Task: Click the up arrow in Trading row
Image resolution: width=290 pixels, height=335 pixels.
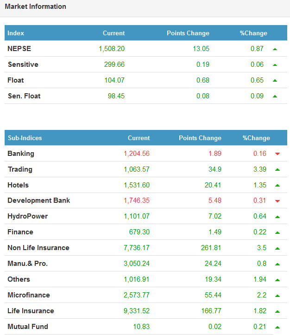Action: [x=277, y=170]
